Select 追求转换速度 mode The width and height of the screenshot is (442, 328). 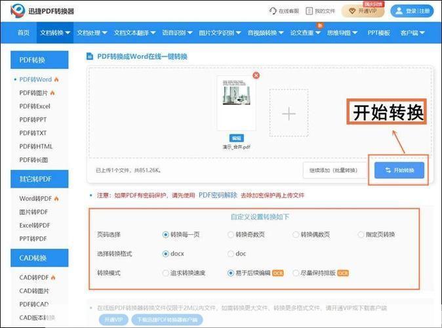coord(165,273)
